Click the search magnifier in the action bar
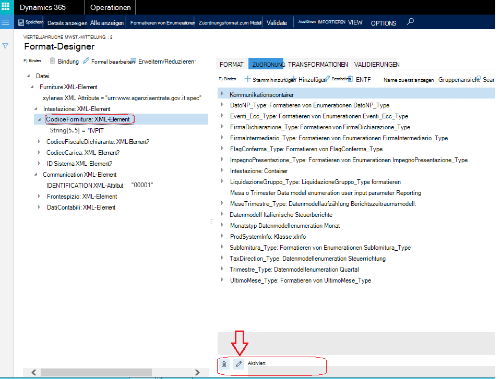 [x=410, y=22]
